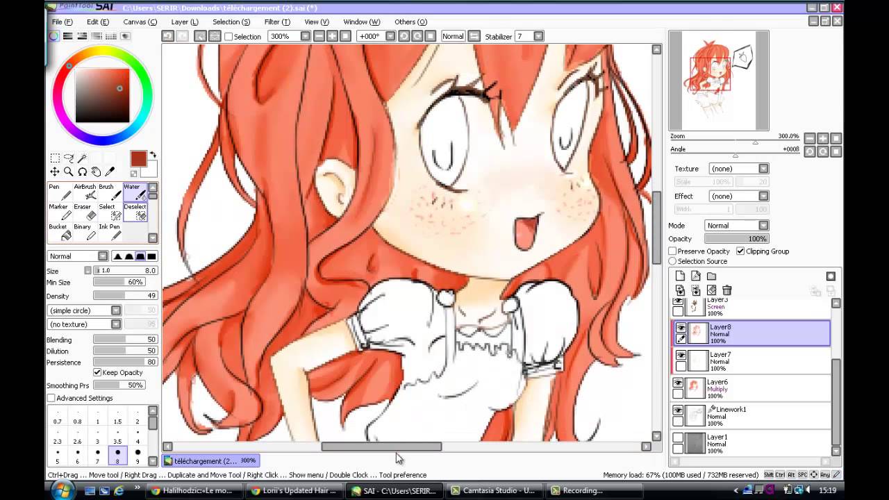The height and width of the screenshot is (500, 889).
Task: Create a new layer folder
Action: 711,276
